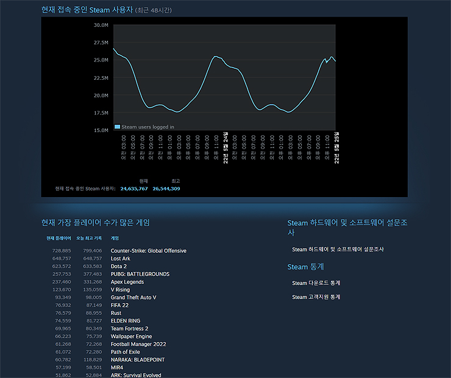Click the Steam users logged in legend label
The width and height of the screenshot is (451, 378).
coord(147,127)
